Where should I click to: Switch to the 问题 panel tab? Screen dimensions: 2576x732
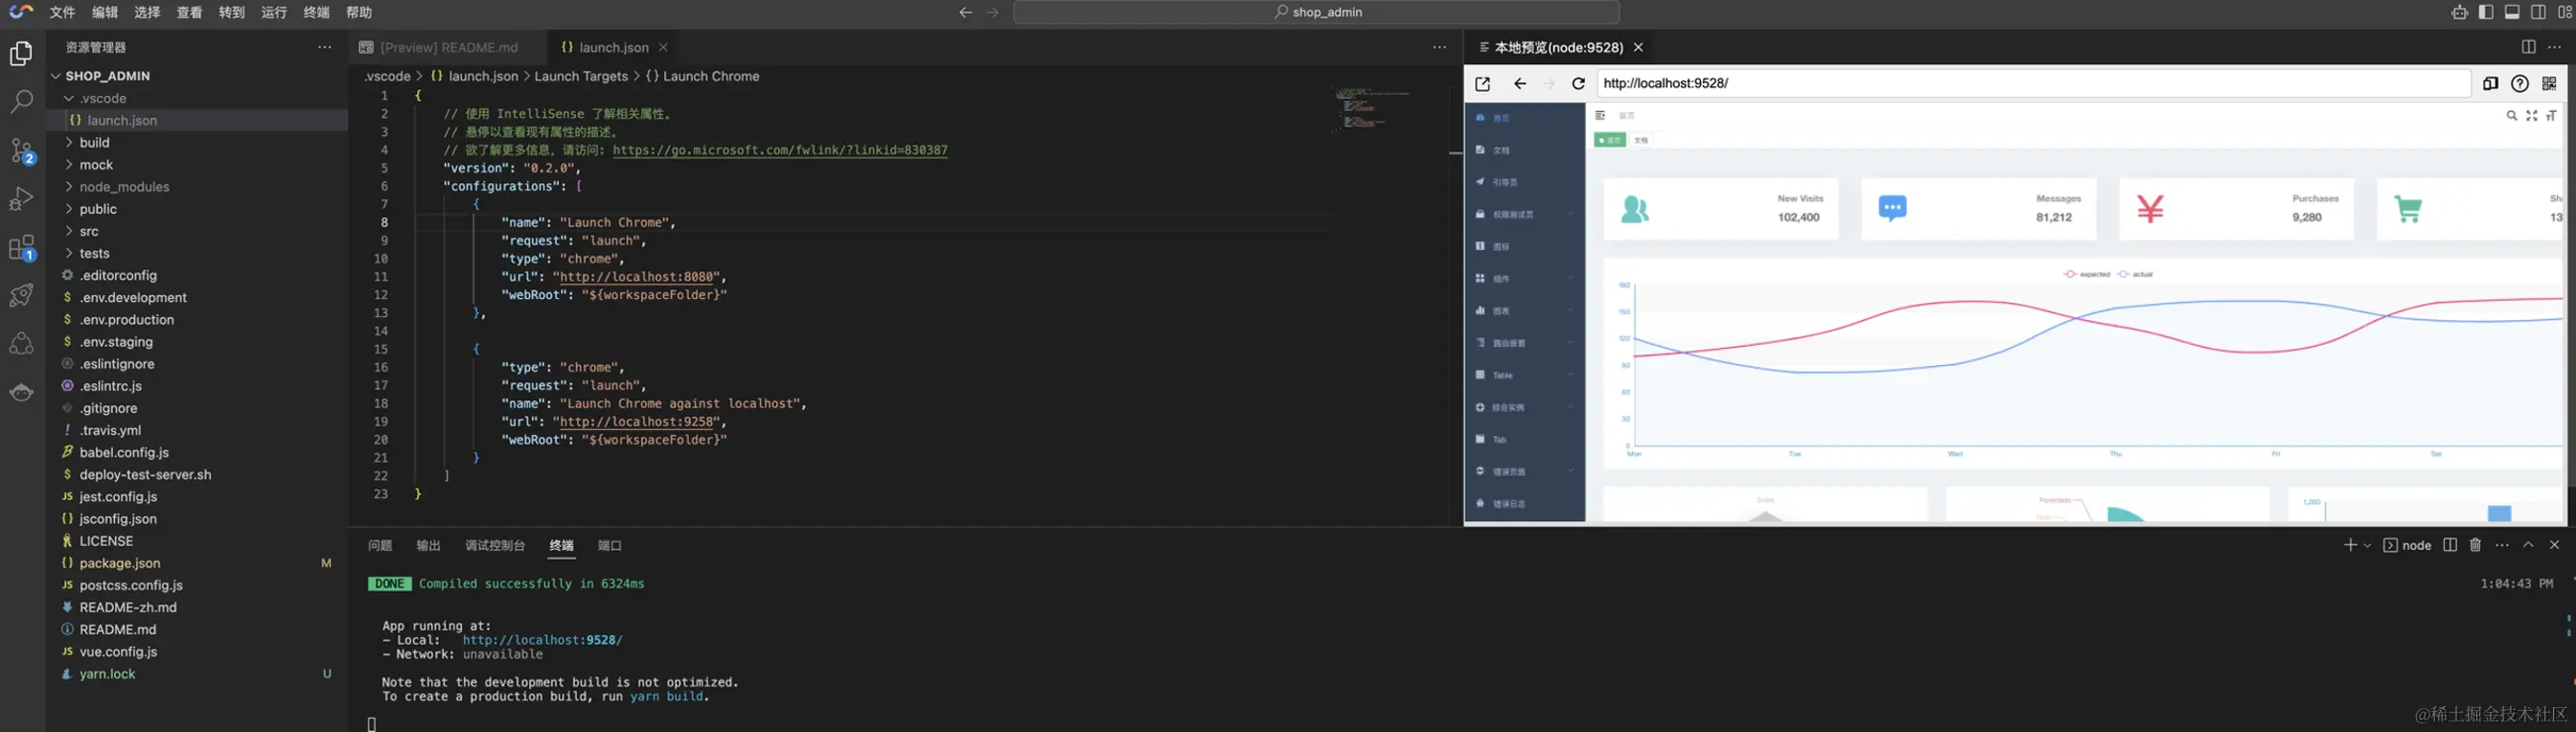click(380, 545)
